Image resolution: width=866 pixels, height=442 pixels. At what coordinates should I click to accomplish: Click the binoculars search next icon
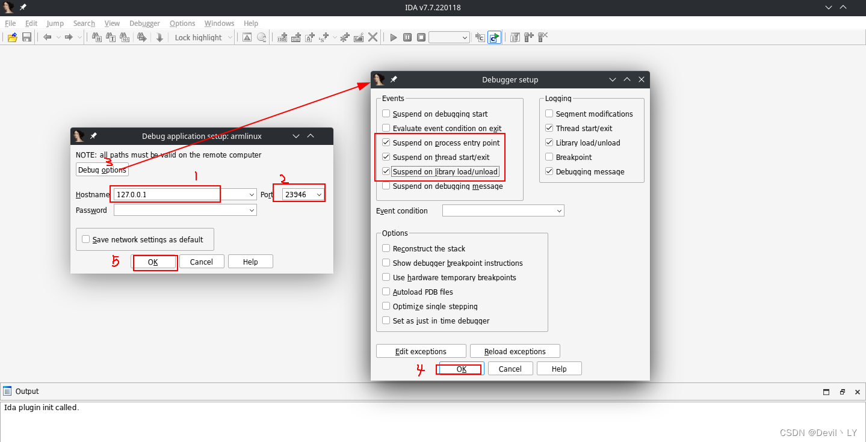[x=142, y=37]
